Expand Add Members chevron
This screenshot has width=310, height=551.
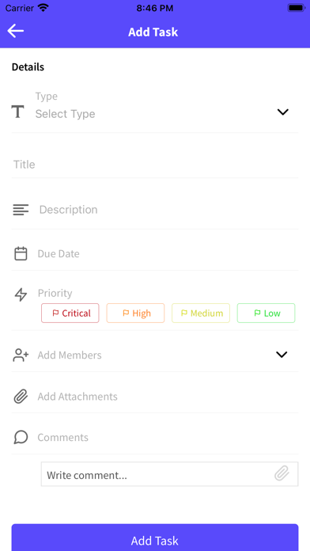(x=282, y=355)
